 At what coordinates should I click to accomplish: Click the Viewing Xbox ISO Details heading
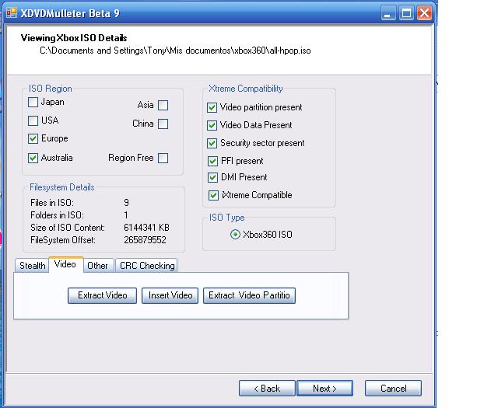[74, 38]
